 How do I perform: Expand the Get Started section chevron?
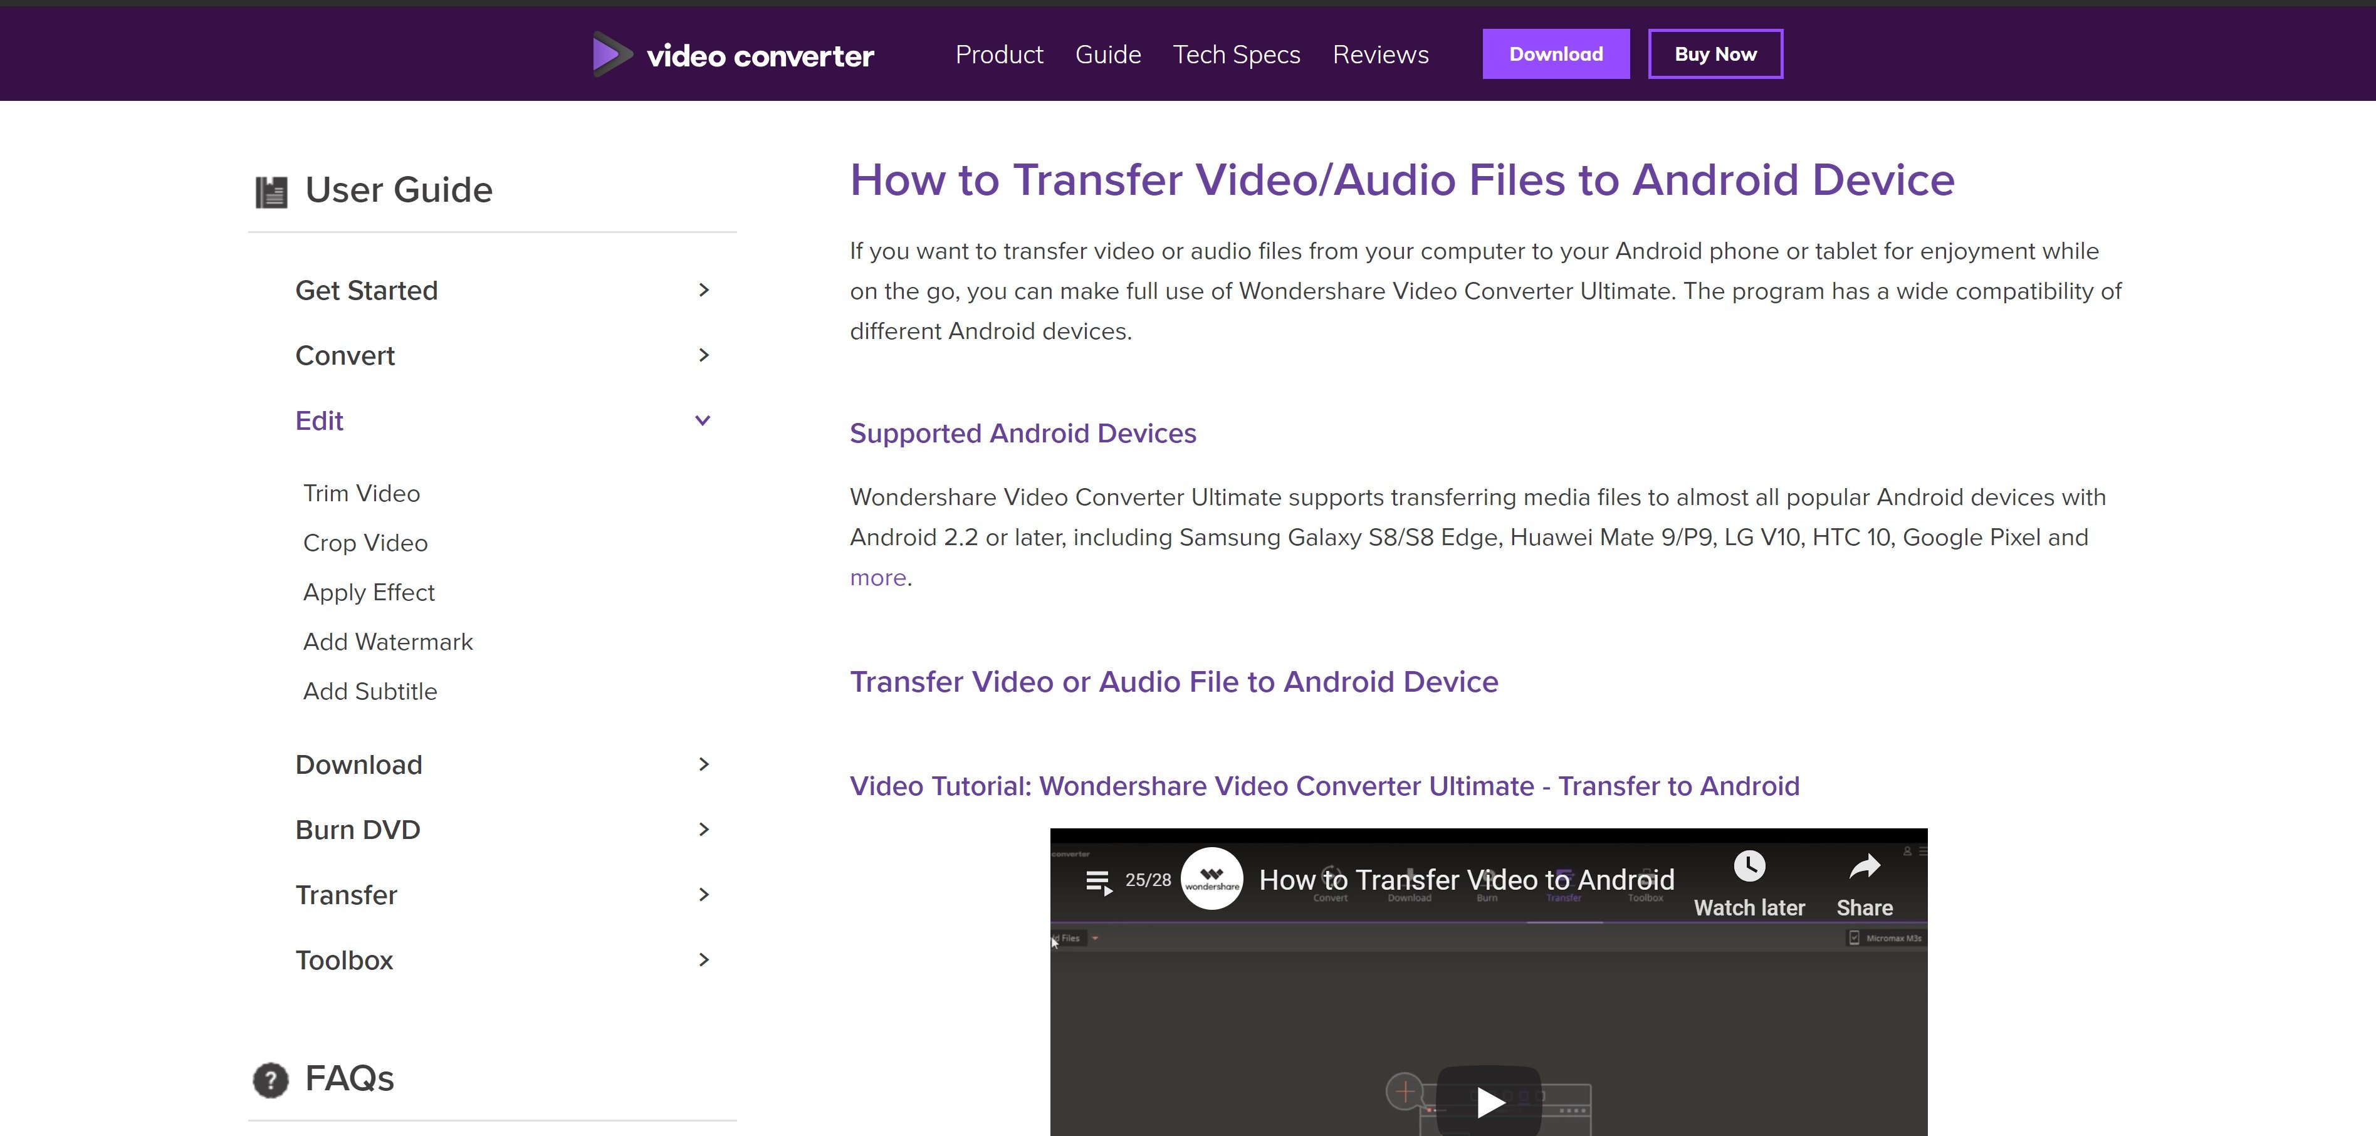(704, 291)
